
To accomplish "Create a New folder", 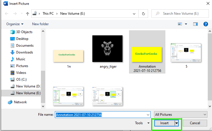I will (x=40, y=24).
